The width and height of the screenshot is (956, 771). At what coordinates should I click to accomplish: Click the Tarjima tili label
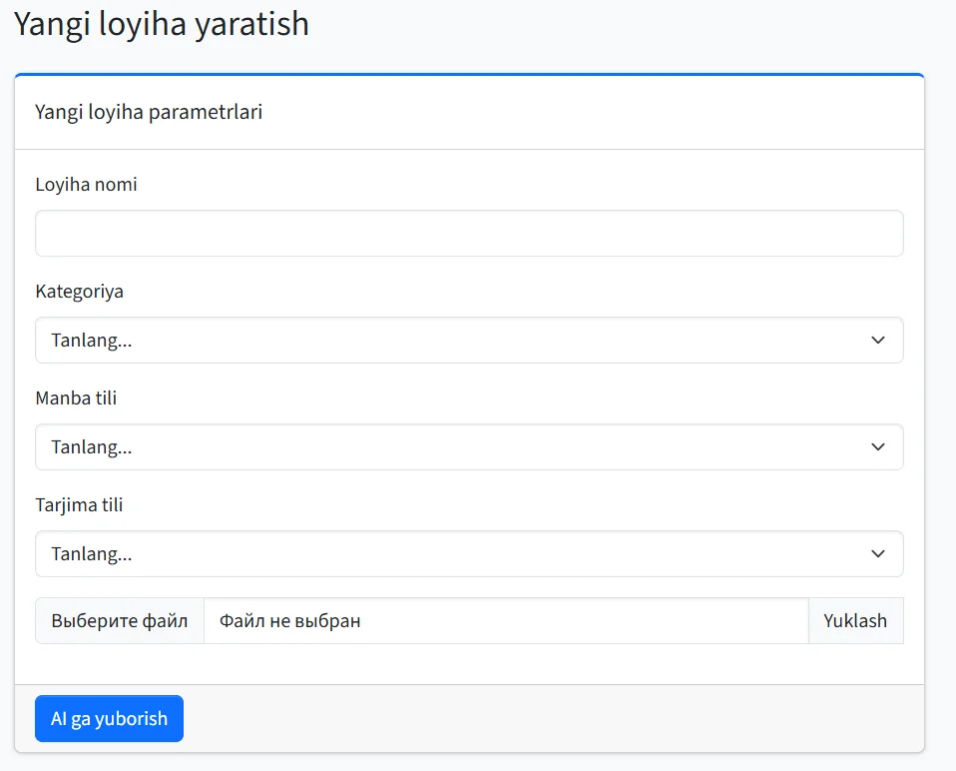pyautogui.click(x=79, y=505)
